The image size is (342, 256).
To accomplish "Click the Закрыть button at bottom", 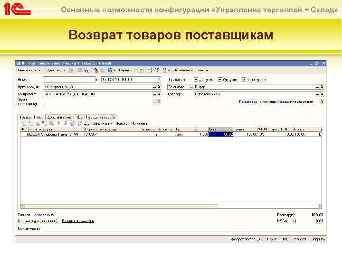I will (318, 239).
